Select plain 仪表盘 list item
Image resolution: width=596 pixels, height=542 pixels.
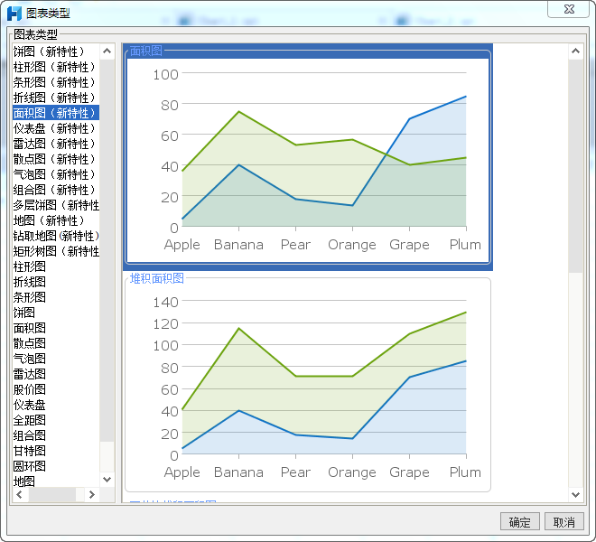[56, 405]
